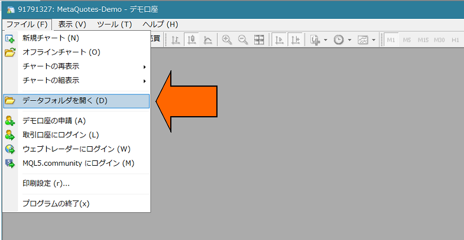Click the yellow data folder icon

pyautogui.click(x=10, y=101)
